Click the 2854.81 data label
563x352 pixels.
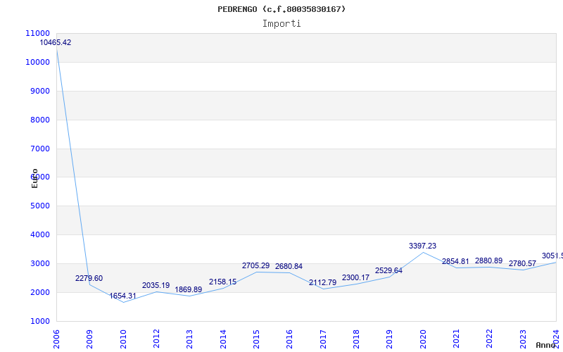click(x=455, y=261)
